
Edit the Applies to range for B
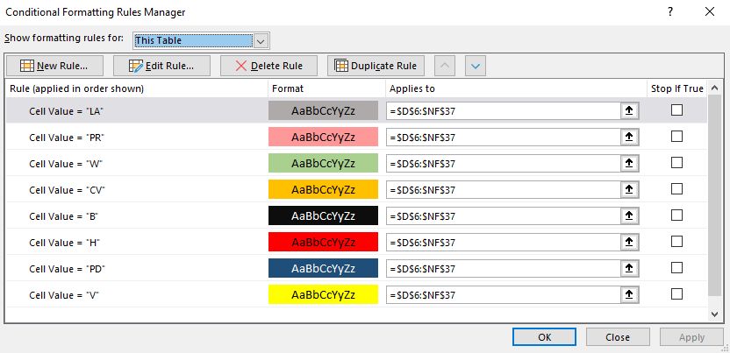tap(504, 216)
